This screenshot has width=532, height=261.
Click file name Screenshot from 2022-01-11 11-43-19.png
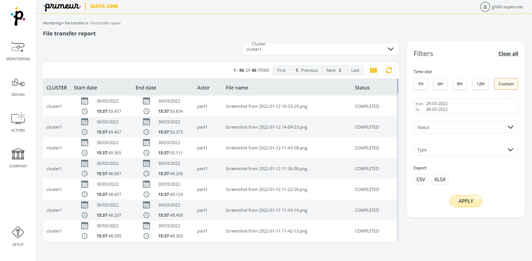pos(266,210)
